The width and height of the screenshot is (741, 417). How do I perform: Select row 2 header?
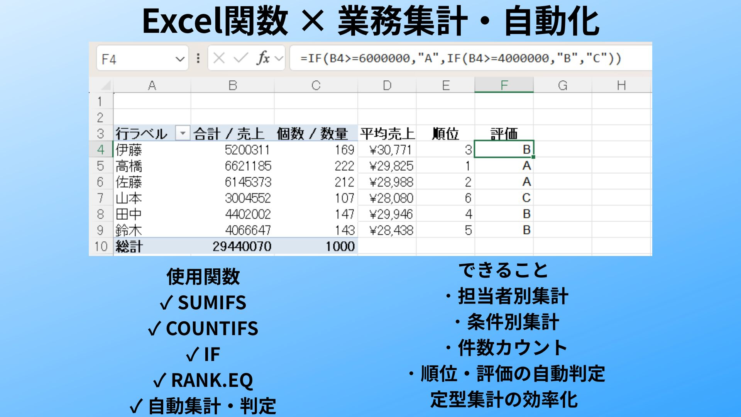click(100, 117)
